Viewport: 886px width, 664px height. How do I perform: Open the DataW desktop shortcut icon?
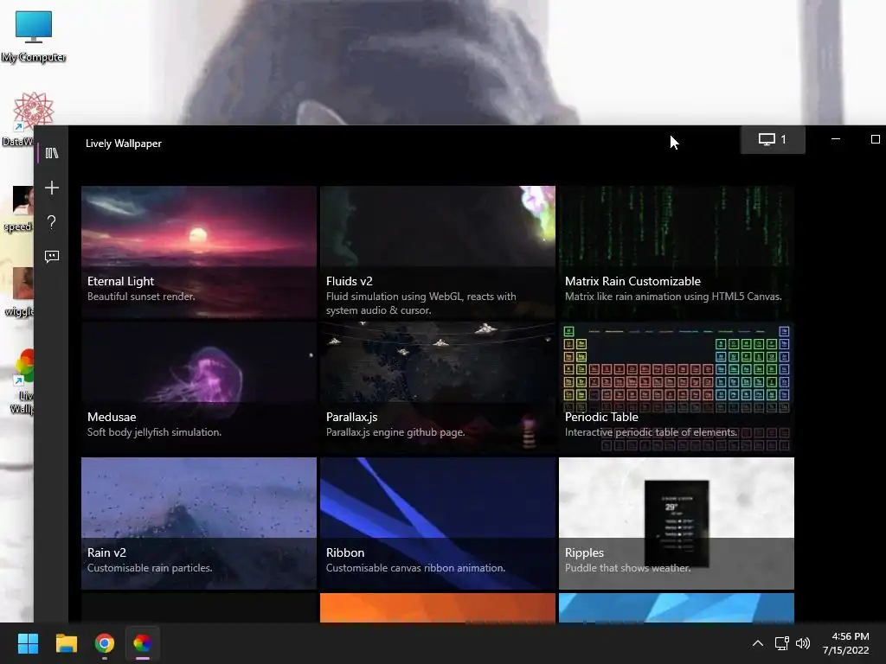18,119
